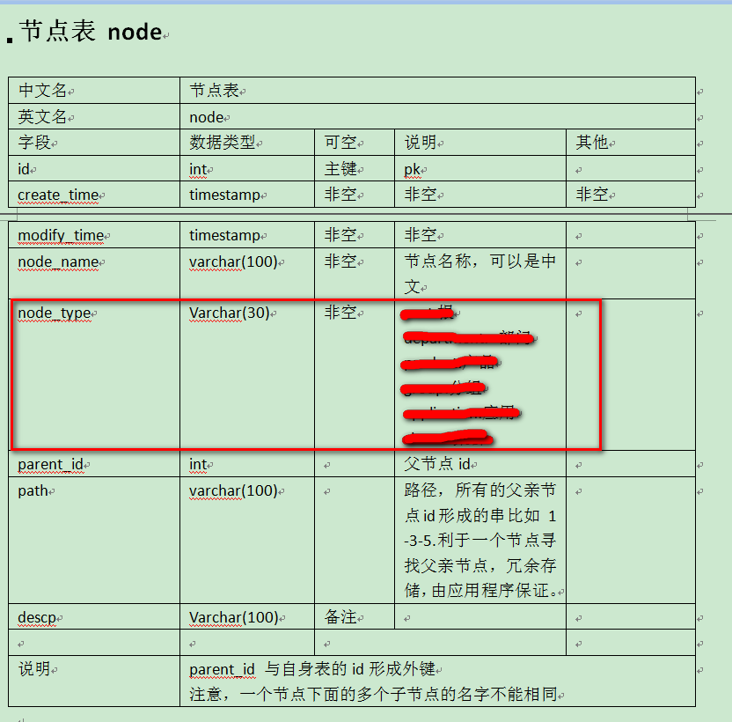
Task: Click the "可空" column header cell
Action: 340,143
